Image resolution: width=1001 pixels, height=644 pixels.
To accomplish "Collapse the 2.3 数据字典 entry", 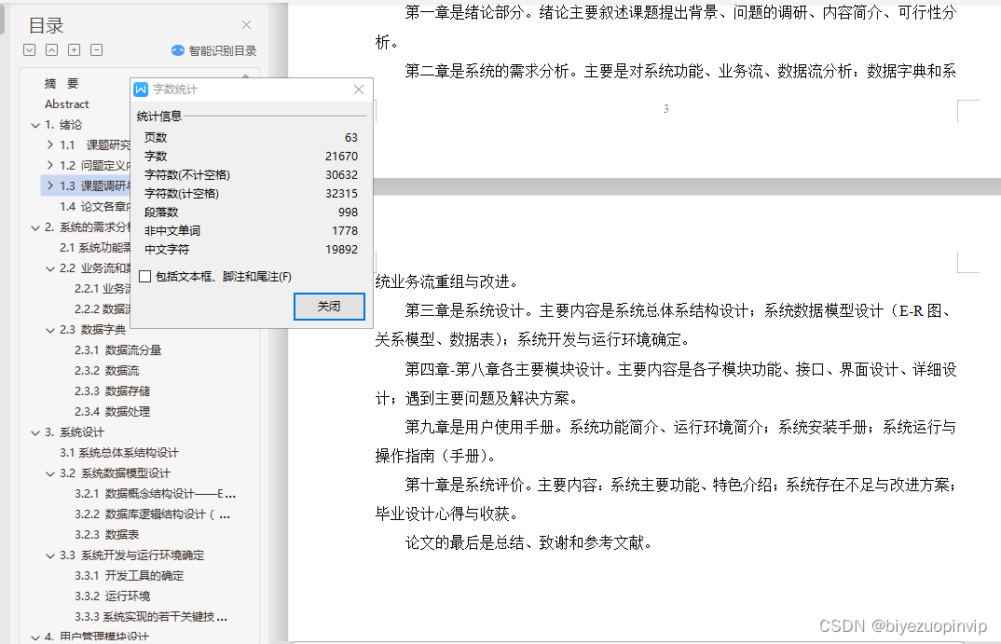I will coord(50,330).
